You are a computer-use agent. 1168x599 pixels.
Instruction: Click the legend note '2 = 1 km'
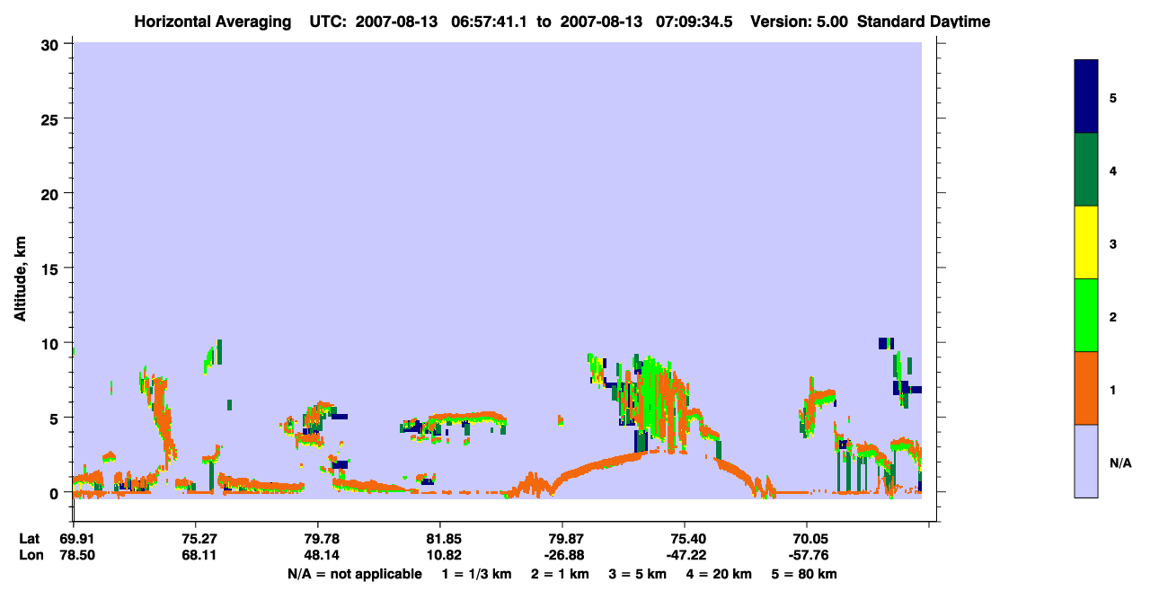(561, 574)
